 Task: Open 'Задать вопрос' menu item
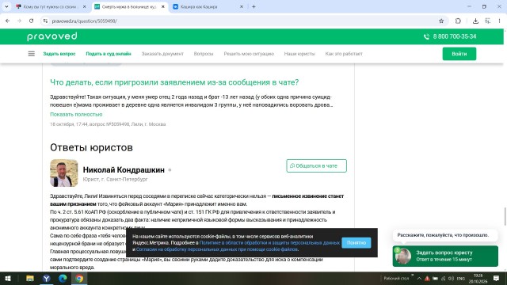click(x=59, y=54)
